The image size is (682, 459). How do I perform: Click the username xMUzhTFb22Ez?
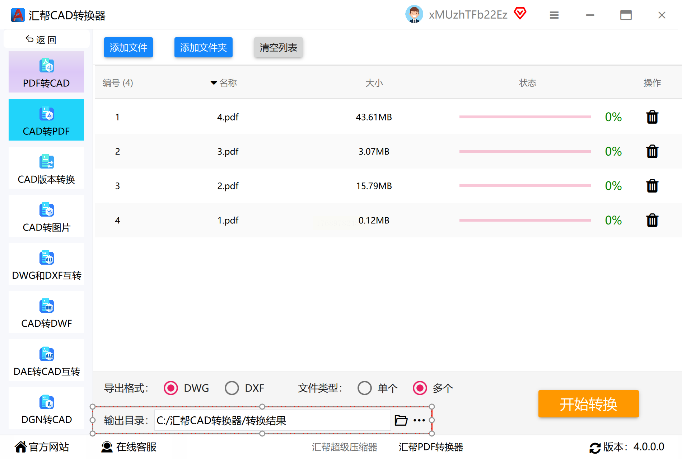468,15
